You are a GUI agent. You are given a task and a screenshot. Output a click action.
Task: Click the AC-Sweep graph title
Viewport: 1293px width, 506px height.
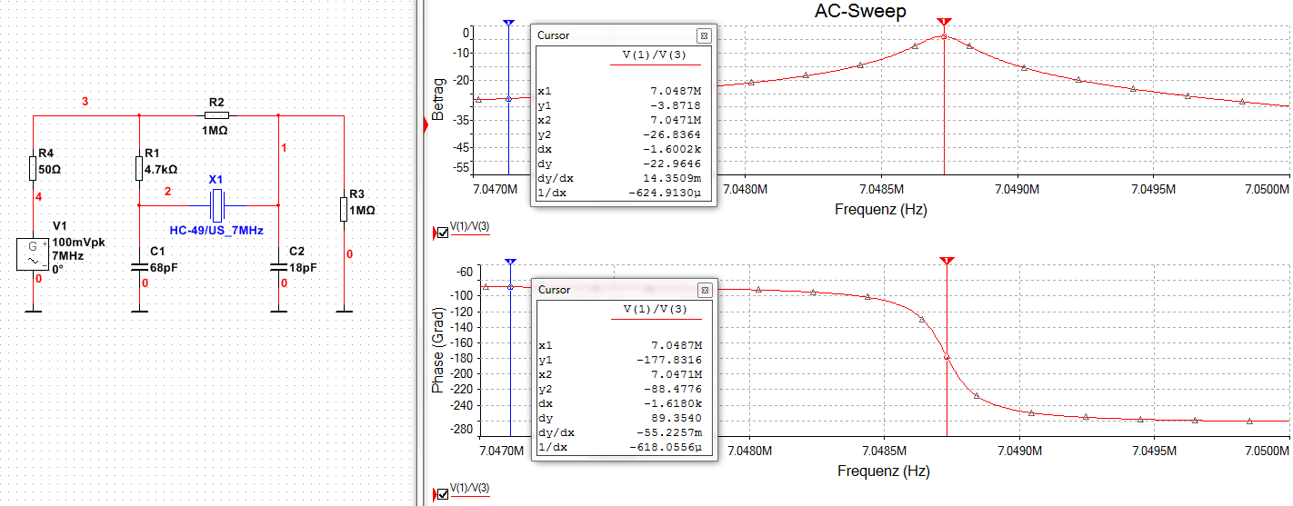(x=859, y=10)
